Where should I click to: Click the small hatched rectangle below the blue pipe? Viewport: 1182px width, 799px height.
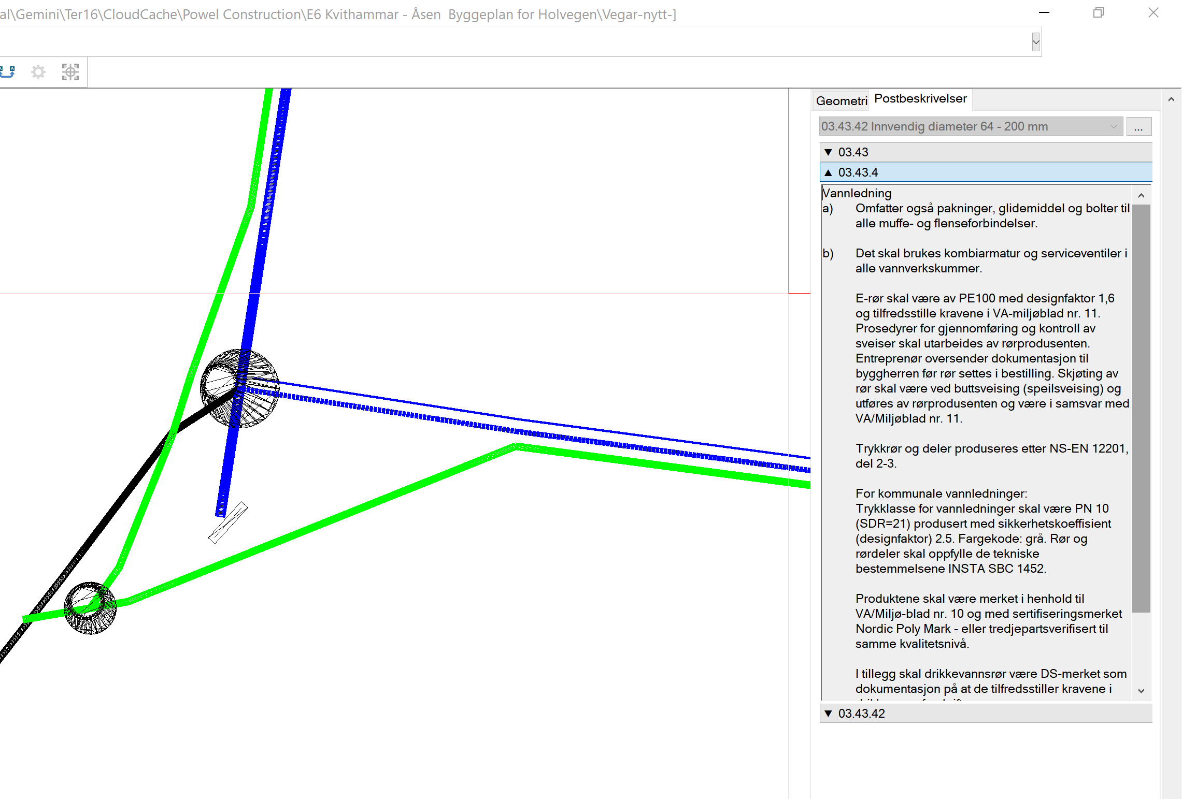pyautogui.click(x=228, y=522)
